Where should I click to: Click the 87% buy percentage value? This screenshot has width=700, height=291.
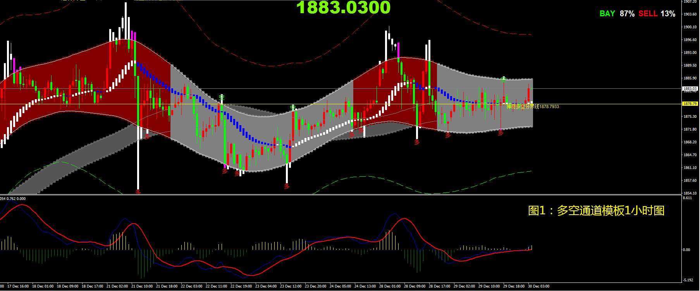point(627,14)
